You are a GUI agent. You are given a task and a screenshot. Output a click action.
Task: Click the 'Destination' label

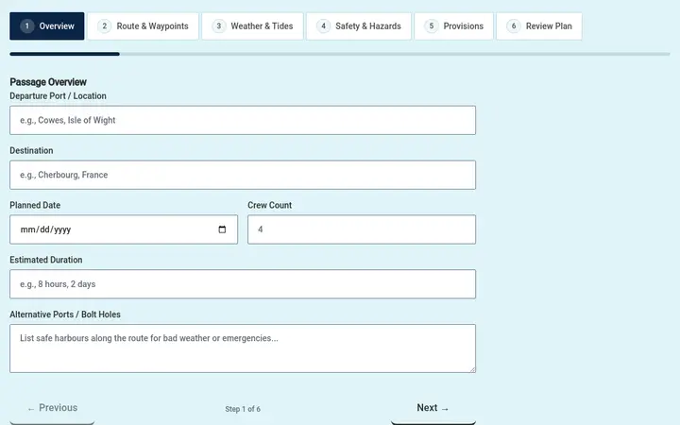click(x=31, y=150)
